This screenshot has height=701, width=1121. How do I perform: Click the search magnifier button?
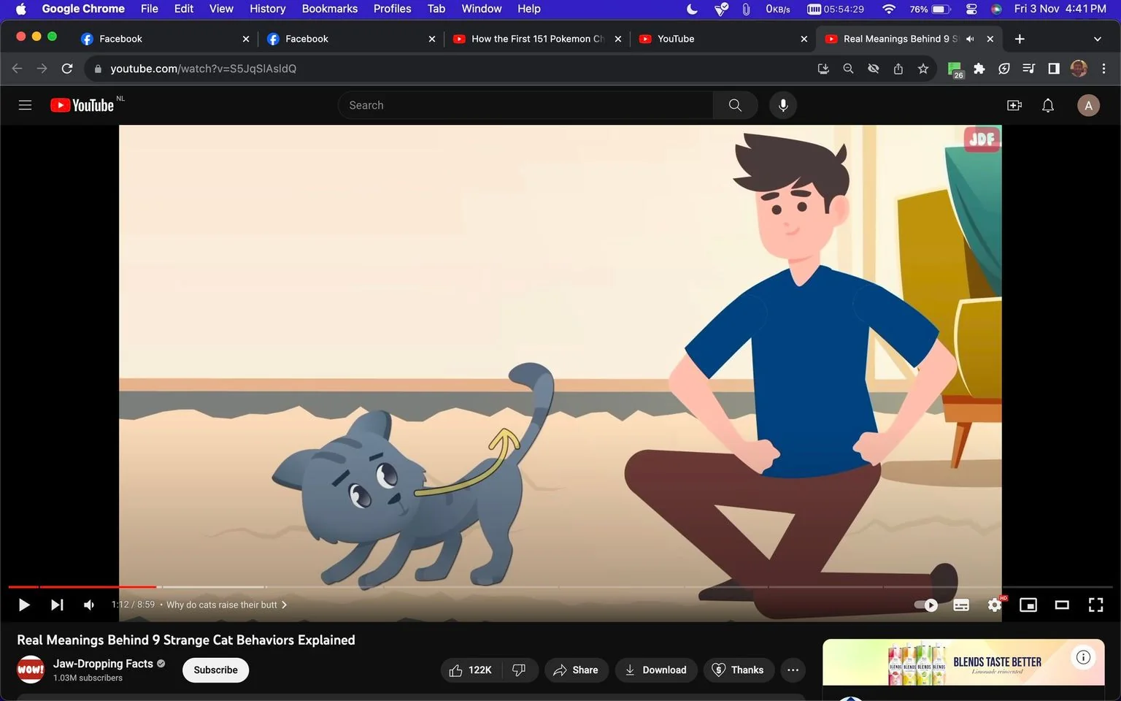pyautogui.click(x=735, y=105)
